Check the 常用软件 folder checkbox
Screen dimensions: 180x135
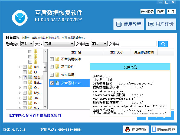click(52, 67)
